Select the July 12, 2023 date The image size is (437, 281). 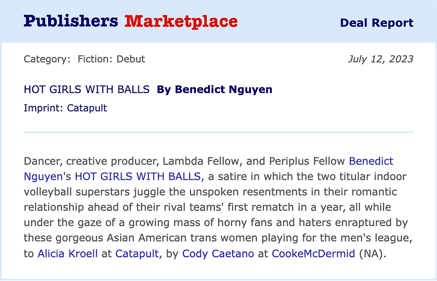[x=380, y=59]
